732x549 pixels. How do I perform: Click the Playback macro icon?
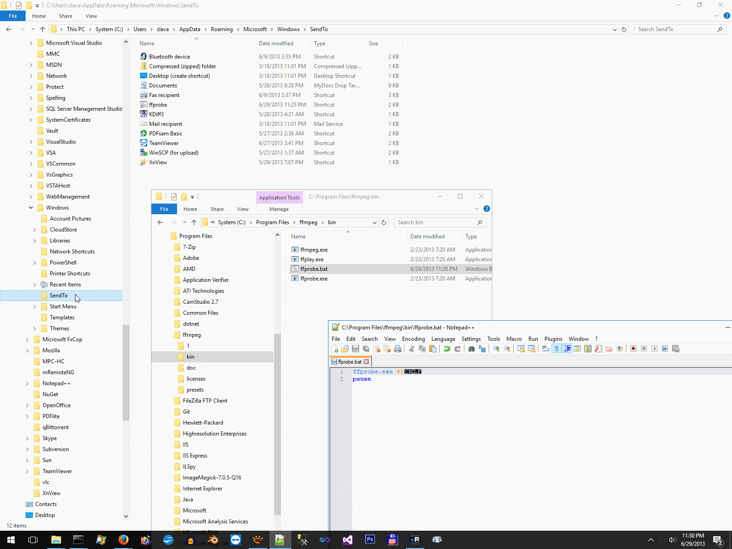click(655, 349)
